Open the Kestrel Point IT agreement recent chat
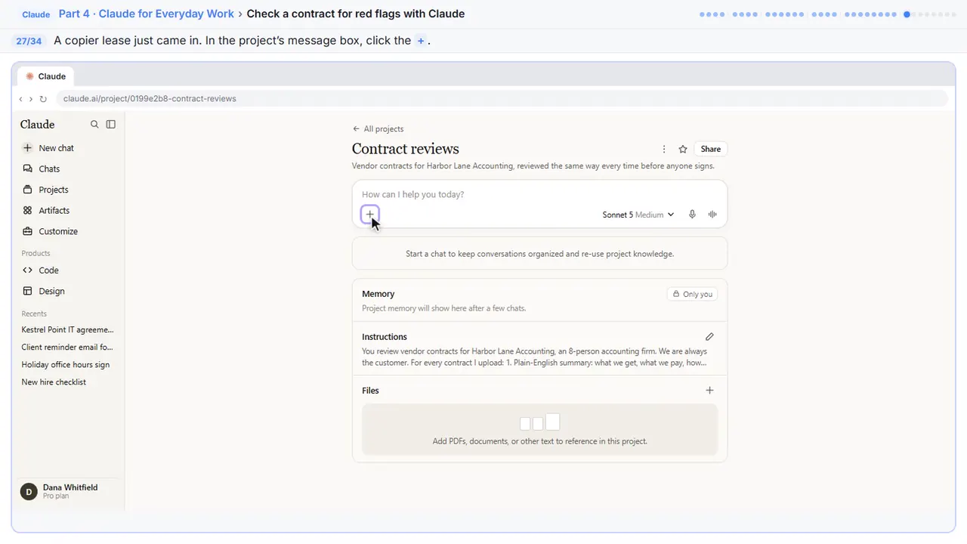This screenshot has width=967, height=544. pyautogui.click(x=68, y=330)
